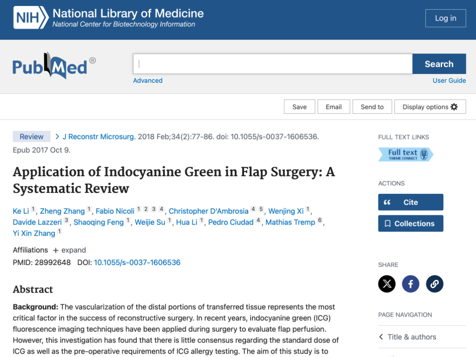Screen dimensions: 476x357
Task: Click the Cite button with quote icon
Action: click(x=410, y=202)
